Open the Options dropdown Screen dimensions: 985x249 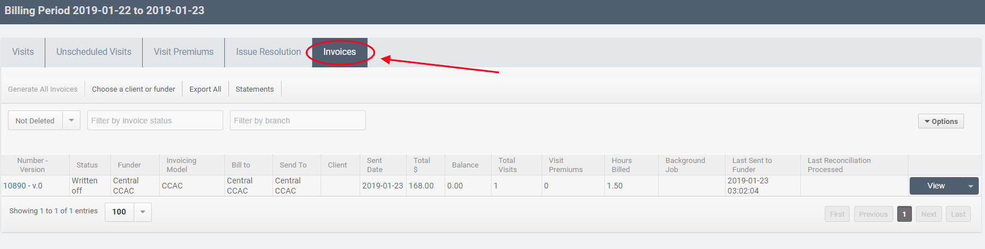point(940,122)
